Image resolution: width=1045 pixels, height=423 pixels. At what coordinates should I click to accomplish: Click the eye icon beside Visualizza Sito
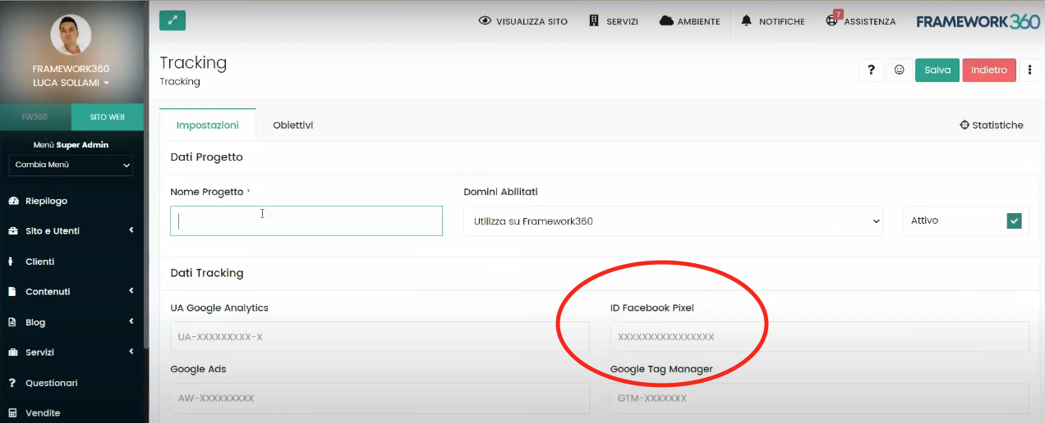(x=485, y=21)
